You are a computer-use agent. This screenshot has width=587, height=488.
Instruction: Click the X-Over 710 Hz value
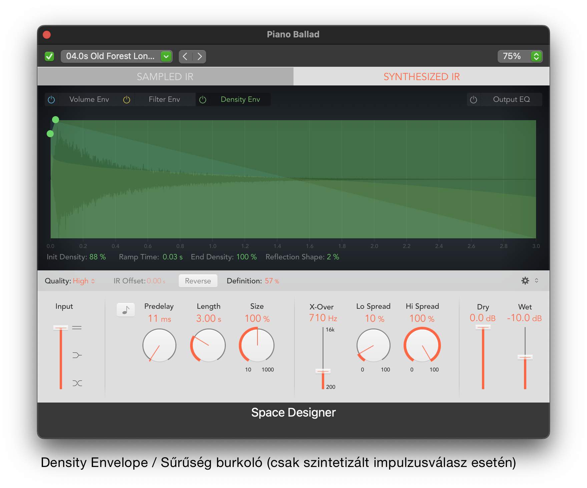323,318
